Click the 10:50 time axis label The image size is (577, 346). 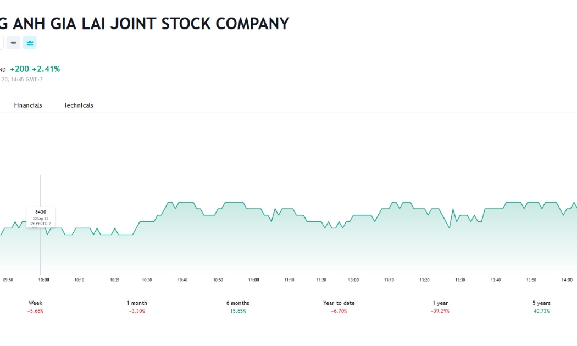click(x=218, y=280)
